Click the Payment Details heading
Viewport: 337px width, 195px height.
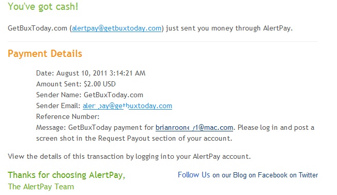pyautogui.click(x=45, y=53)
